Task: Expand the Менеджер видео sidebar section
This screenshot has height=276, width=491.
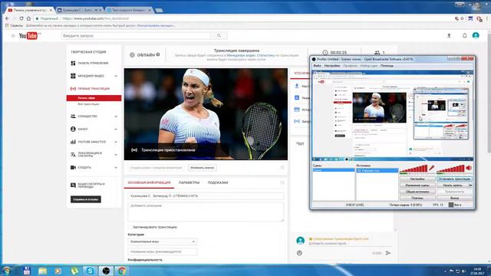Action: (x=116, y=76)
